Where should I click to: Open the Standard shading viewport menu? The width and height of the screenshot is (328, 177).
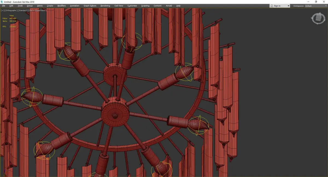tap(22, 10)
